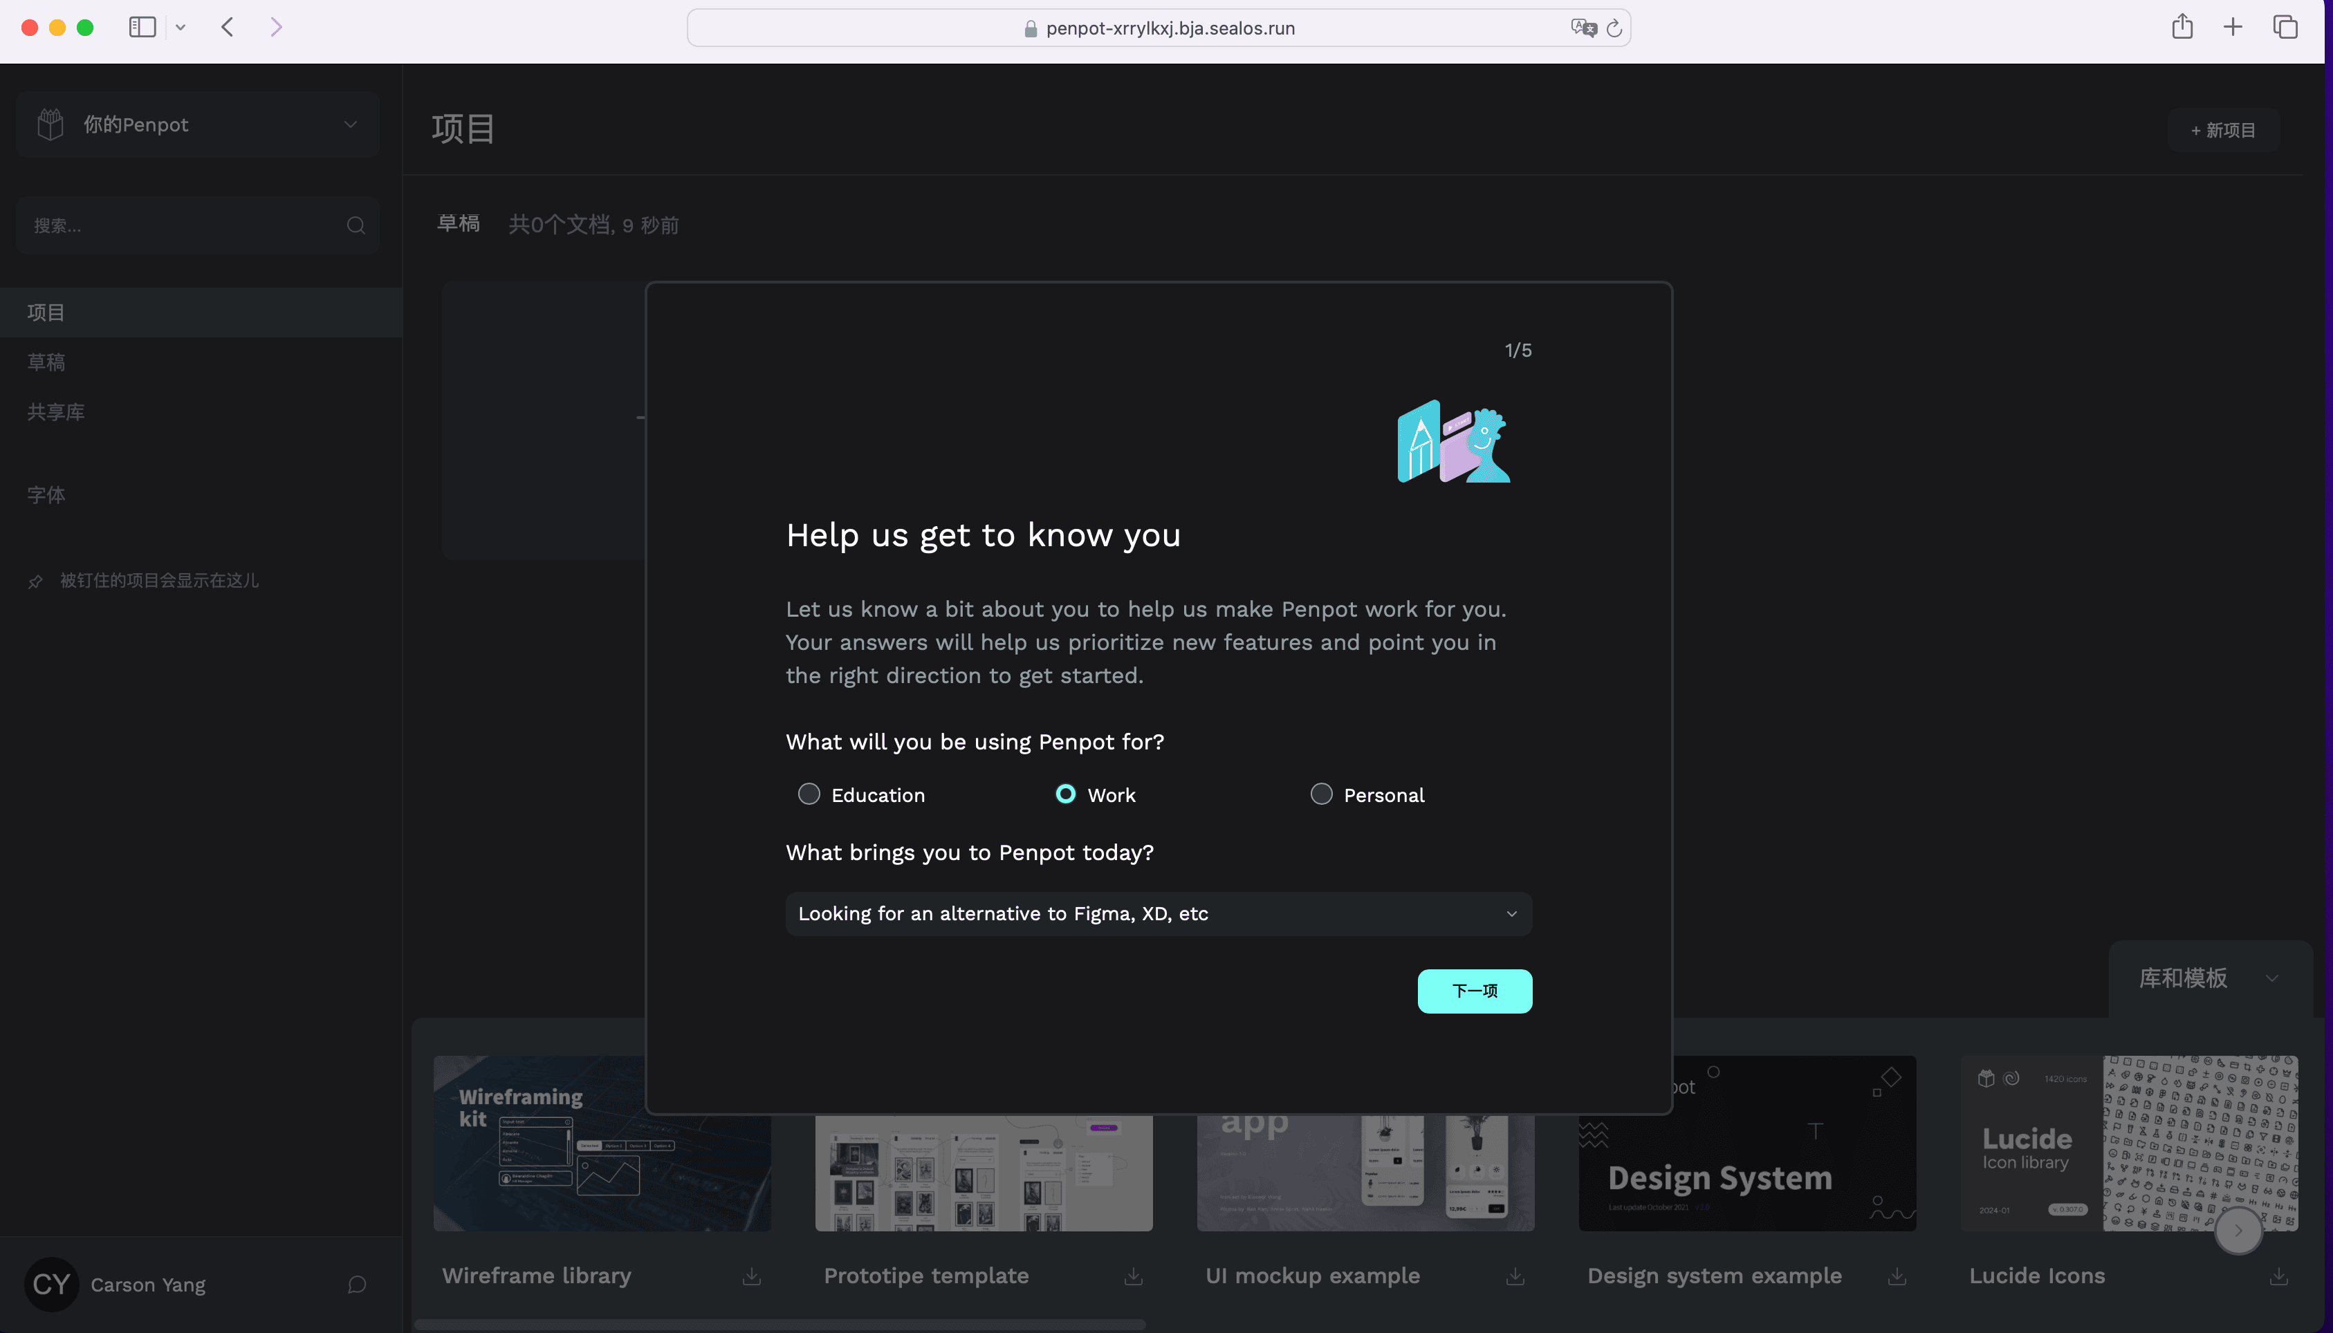Click the horizontal templates scrollbar
Viewport: 2333px width, 1333px height.
[780, 1324]
